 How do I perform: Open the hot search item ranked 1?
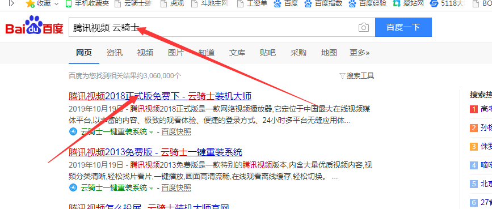point(481,109)
